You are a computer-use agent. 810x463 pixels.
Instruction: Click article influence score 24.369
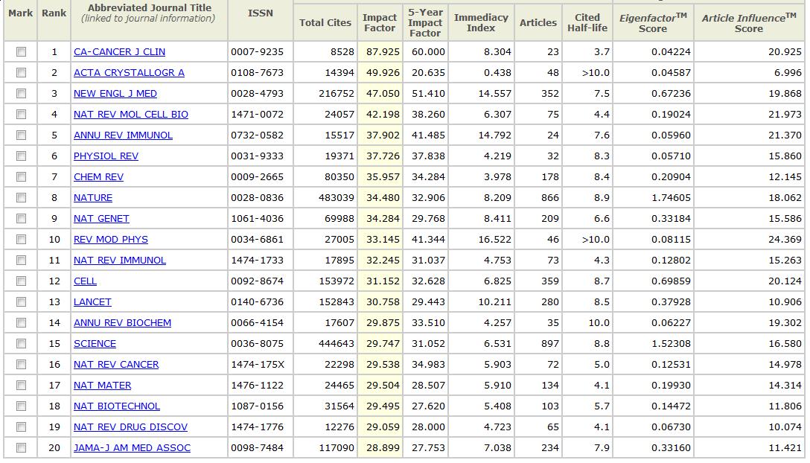(785, 239)
